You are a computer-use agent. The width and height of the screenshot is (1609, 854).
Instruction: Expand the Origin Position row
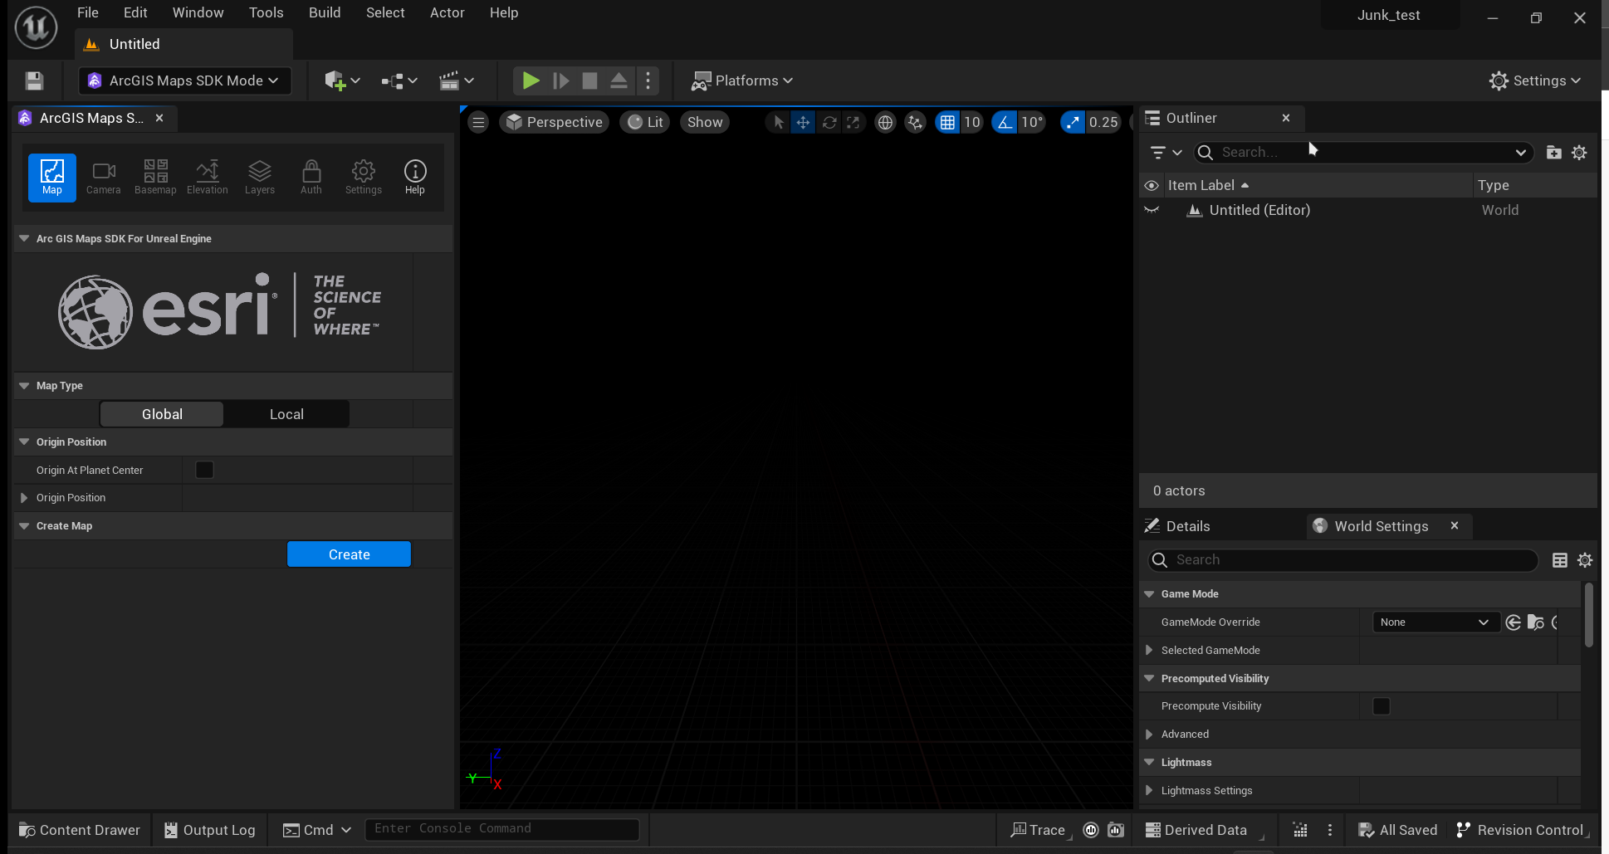[x=24, y=498]
